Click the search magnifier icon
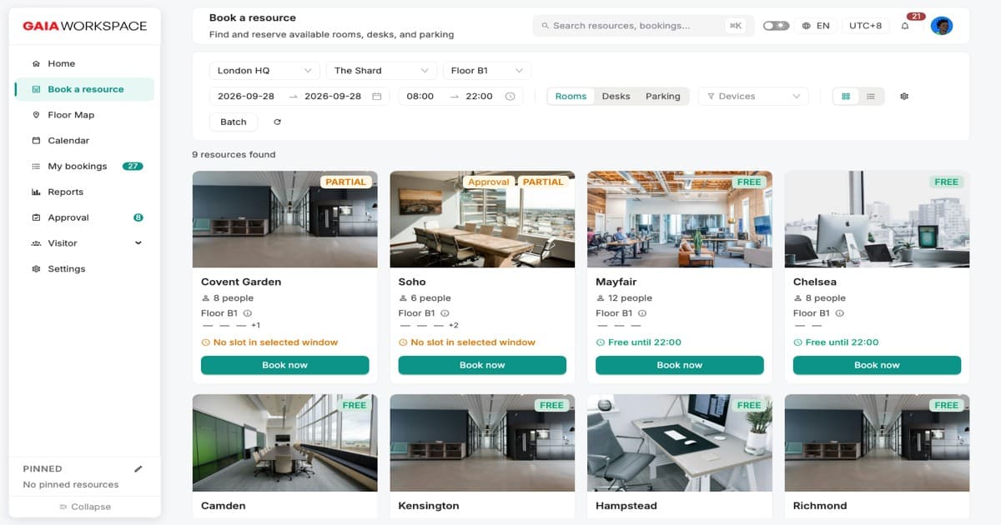 point(546,26)
